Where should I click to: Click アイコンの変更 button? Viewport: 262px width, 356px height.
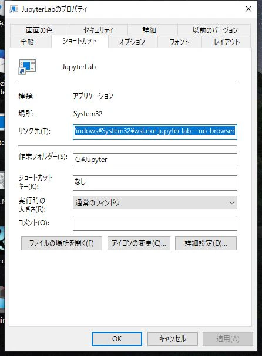(x=139, y=243)
